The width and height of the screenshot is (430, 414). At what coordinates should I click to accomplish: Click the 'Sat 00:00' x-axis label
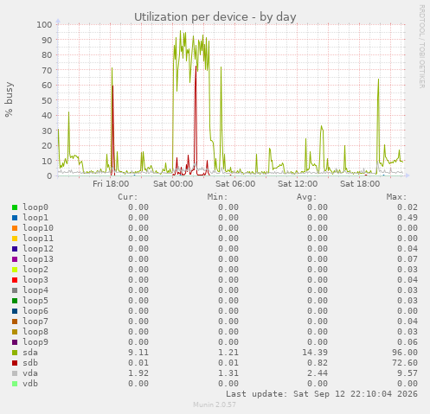click(173, 184)
